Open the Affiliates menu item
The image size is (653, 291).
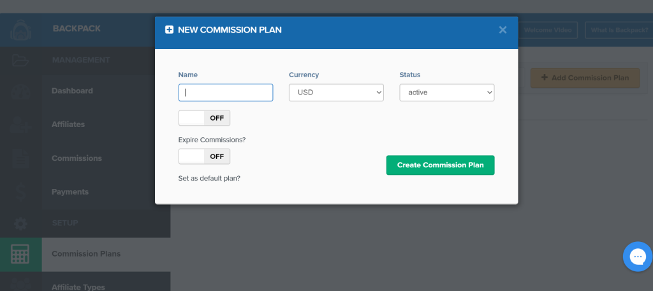68,124
